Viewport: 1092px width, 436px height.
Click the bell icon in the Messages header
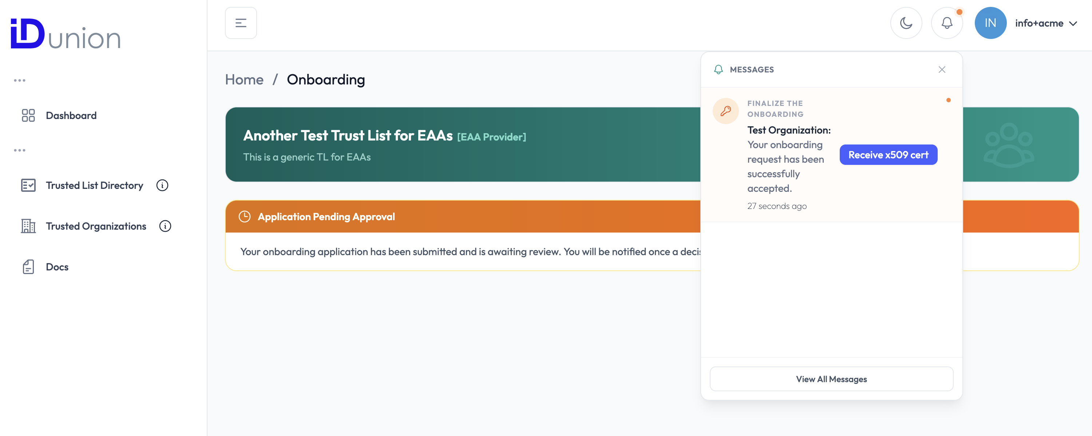coord(718,69)
